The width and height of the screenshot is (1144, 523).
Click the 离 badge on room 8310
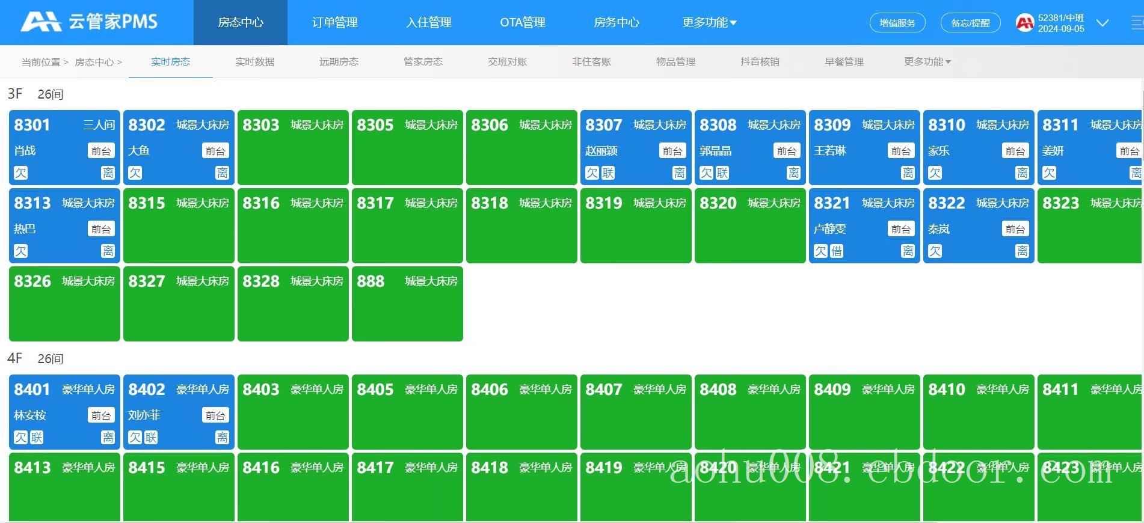(x=1022, y=173)
